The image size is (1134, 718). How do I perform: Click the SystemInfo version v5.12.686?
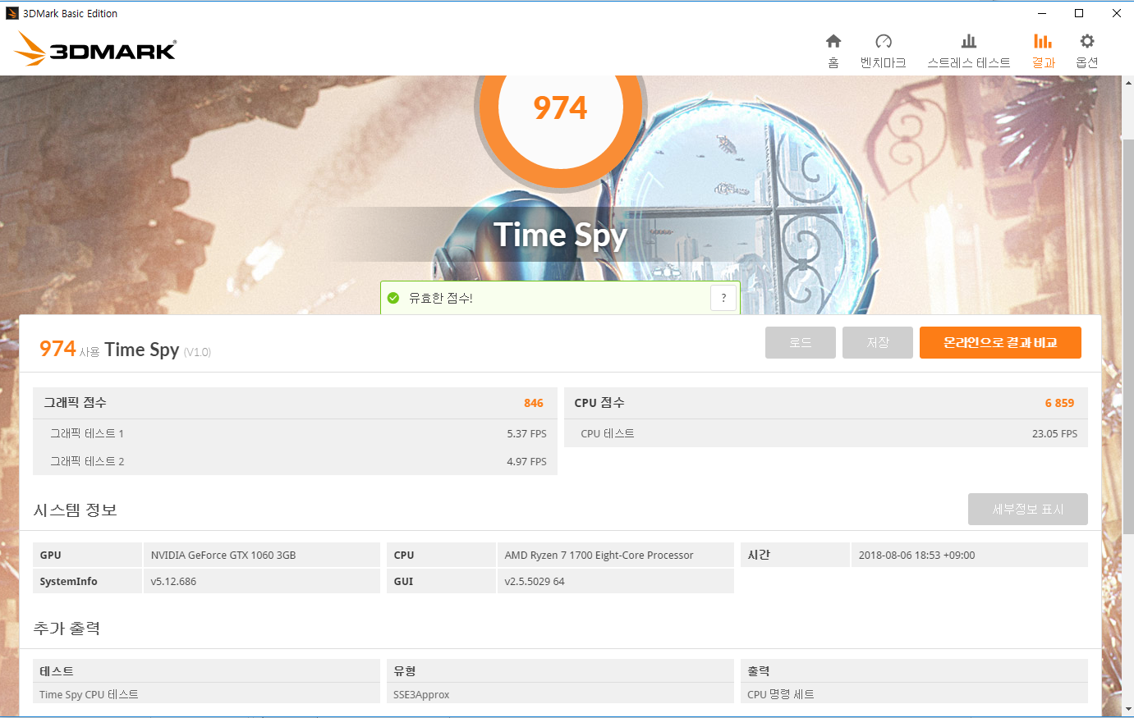[x=262, y=581]
